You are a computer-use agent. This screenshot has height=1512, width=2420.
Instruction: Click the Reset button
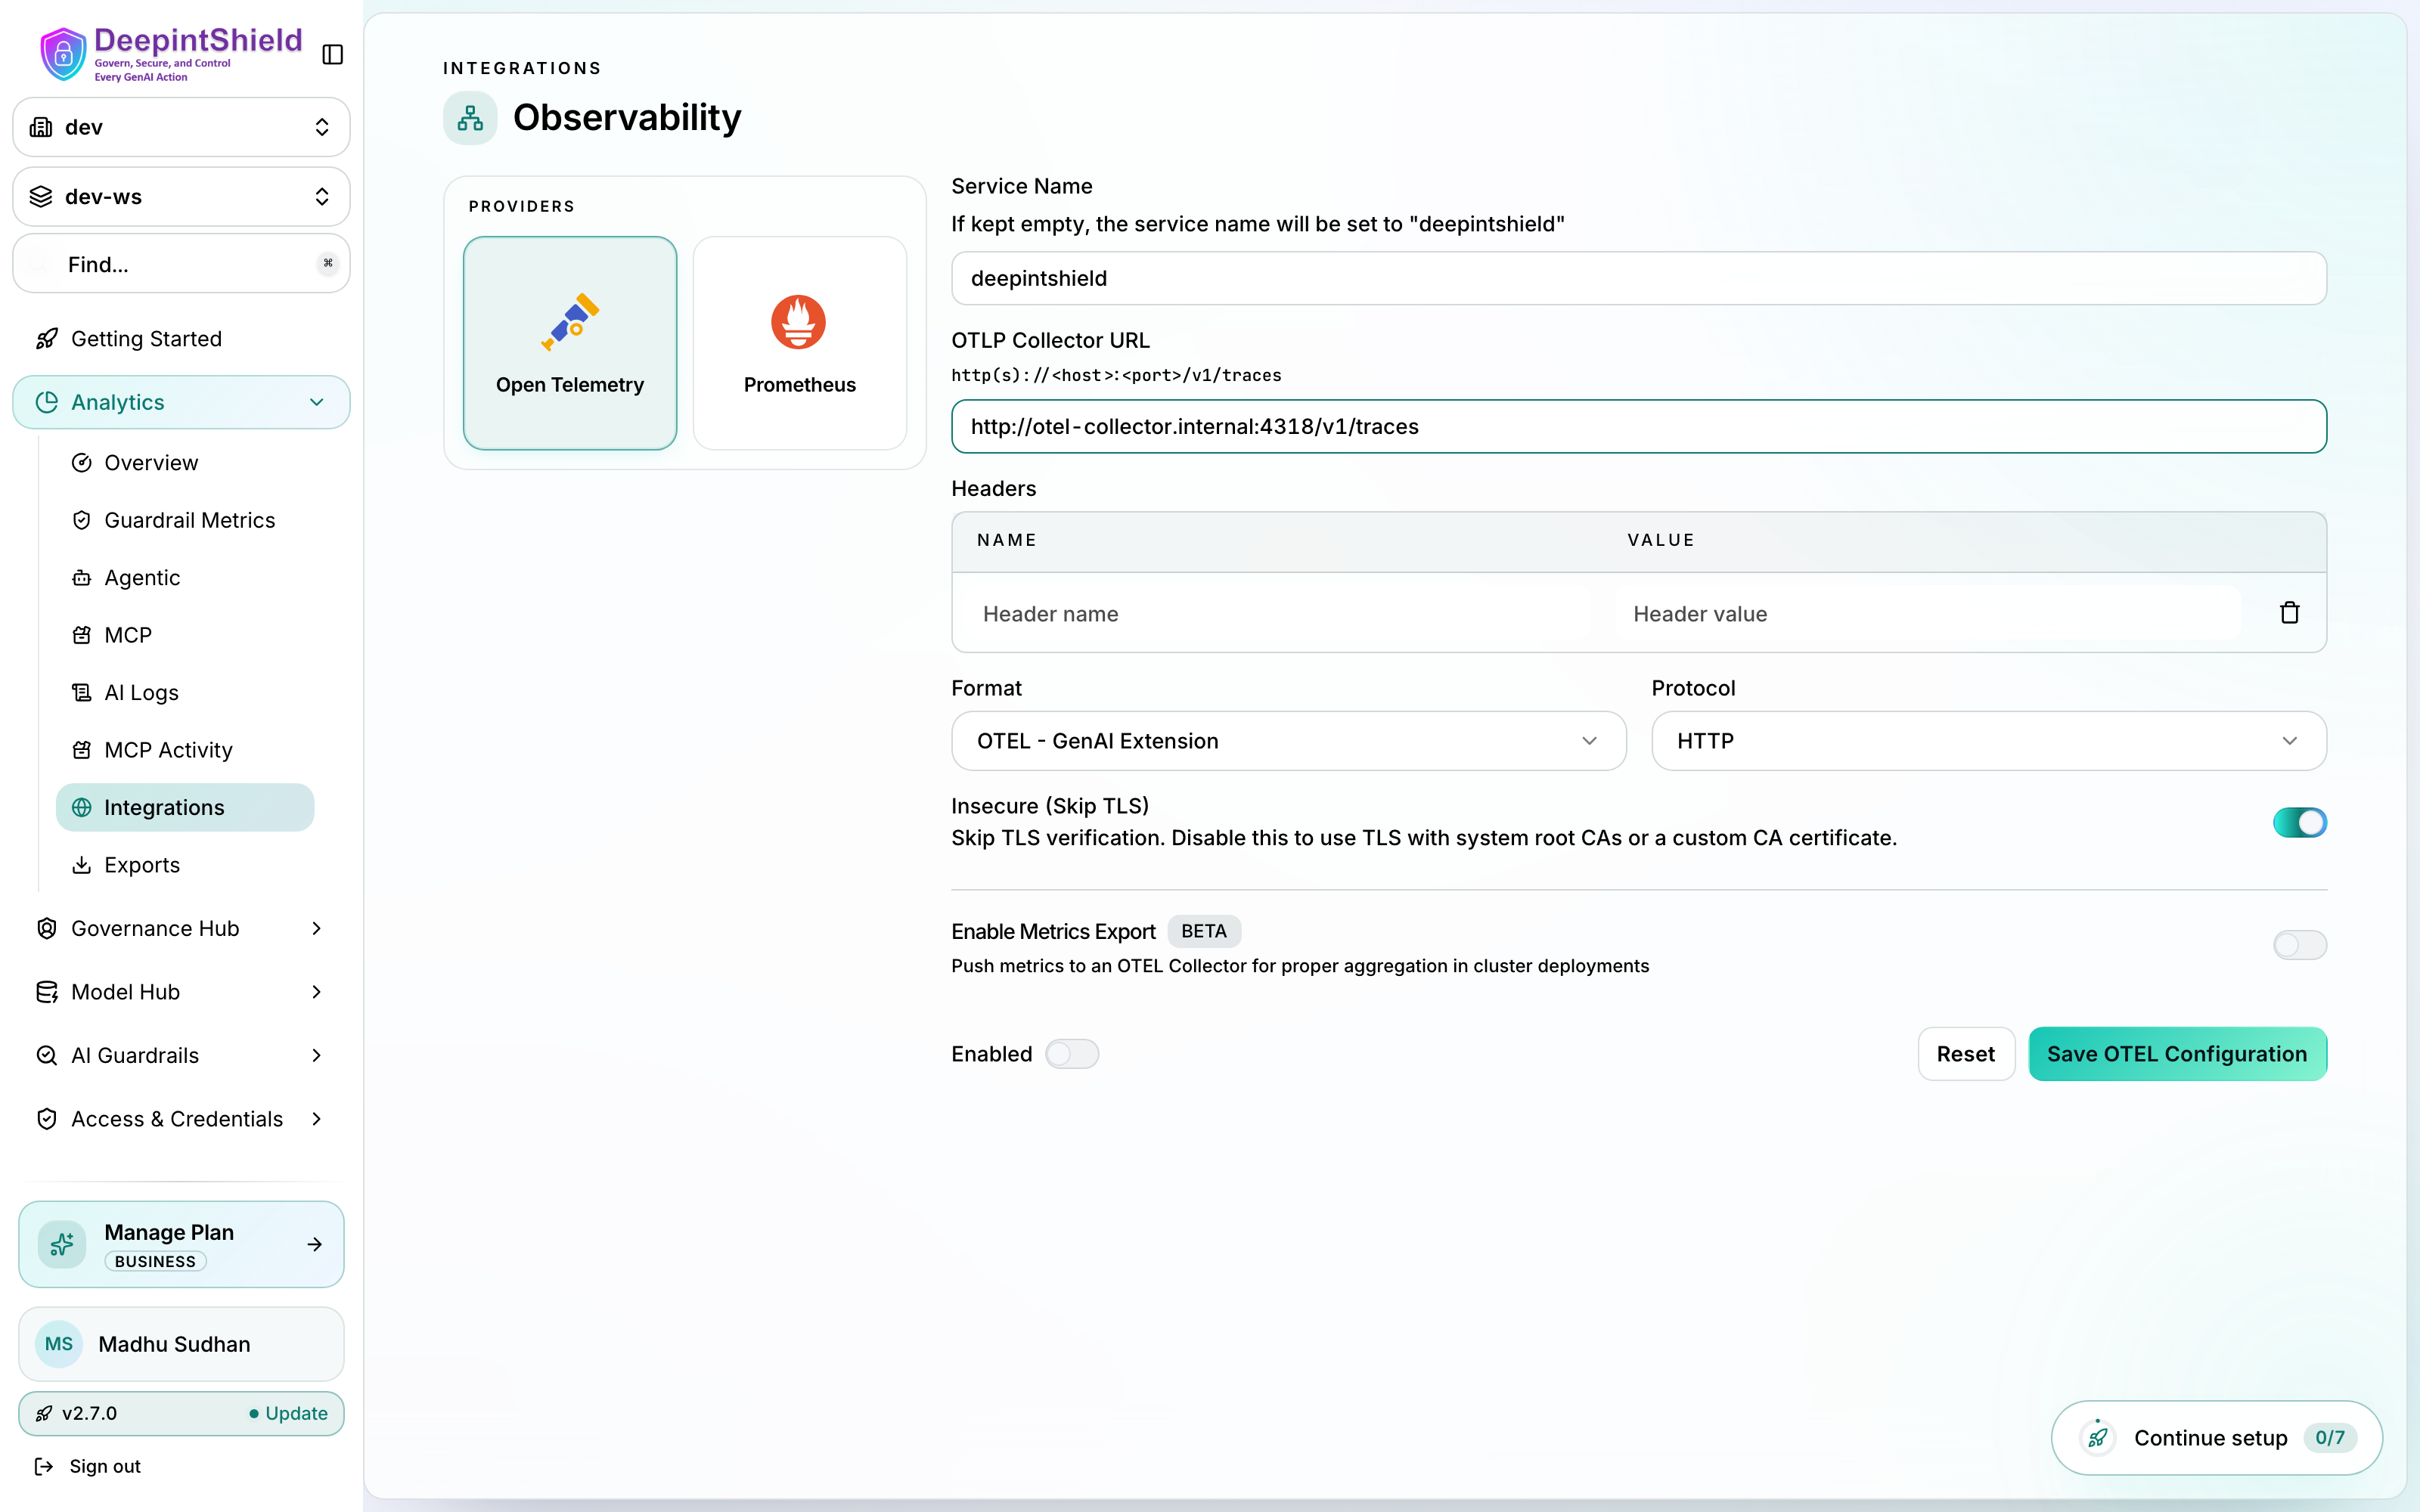[1965, 1054]
